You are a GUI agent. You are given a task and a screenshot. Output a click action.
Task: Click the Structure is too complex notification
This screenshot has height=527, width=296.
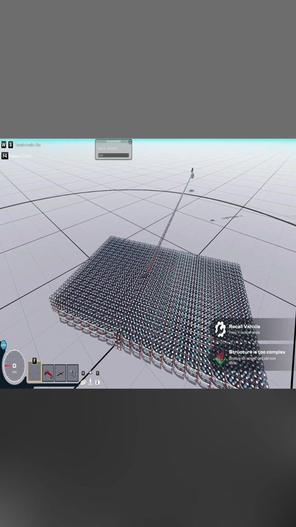coord(253,357)
